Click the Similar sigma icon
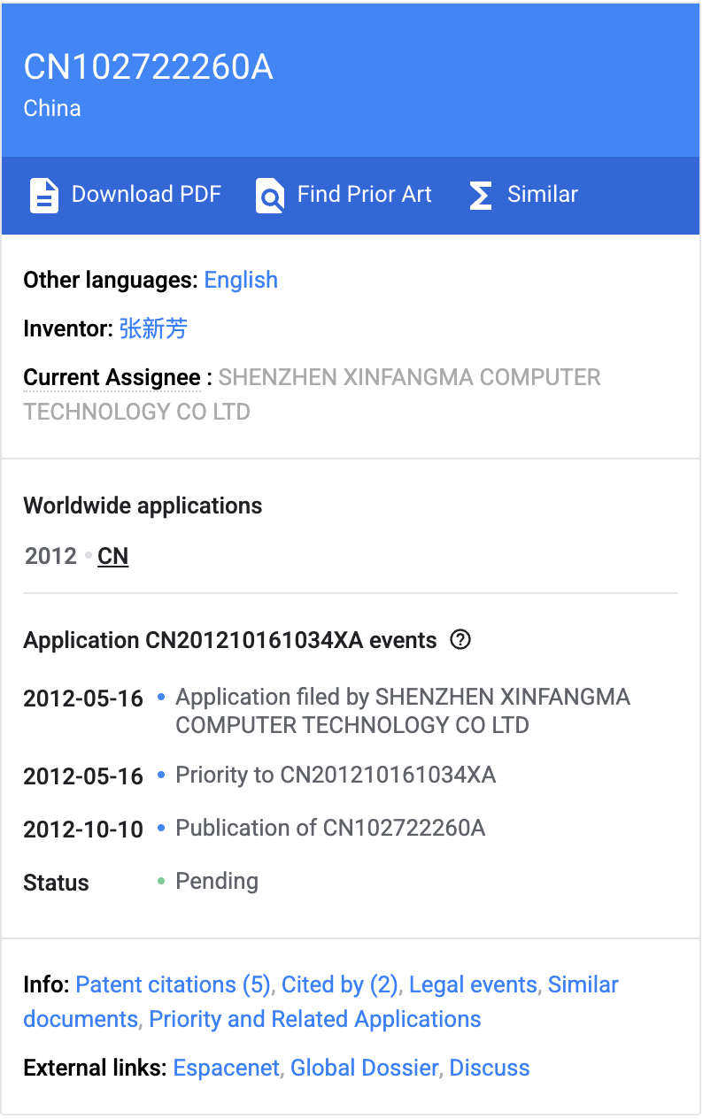This screenshot has height=1119, width=703. [x=480, y=195]
